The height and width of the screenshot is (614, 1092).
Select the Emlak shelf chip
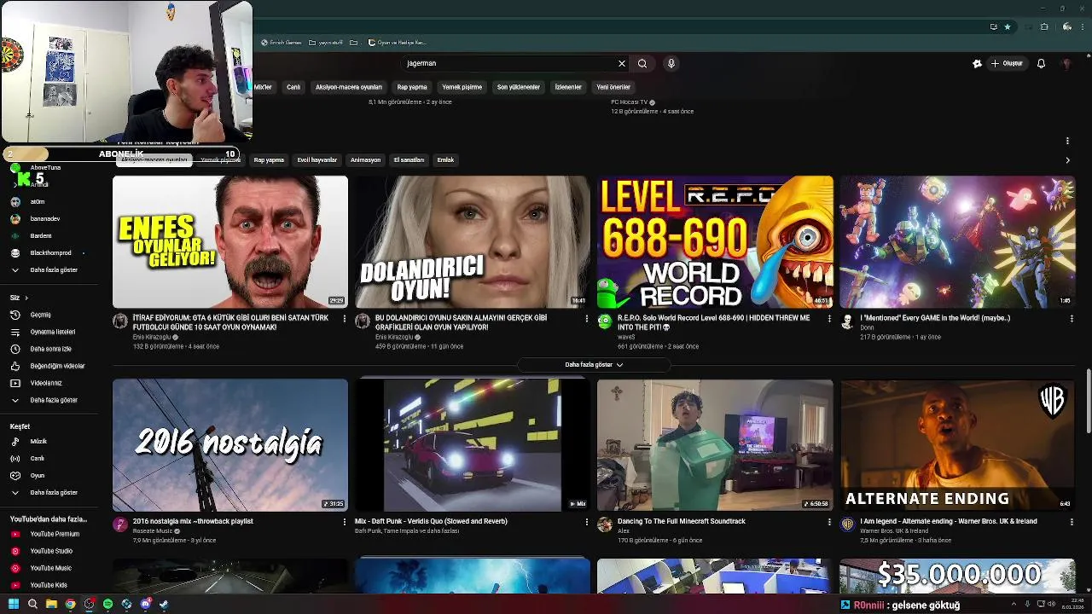point(445,159)
